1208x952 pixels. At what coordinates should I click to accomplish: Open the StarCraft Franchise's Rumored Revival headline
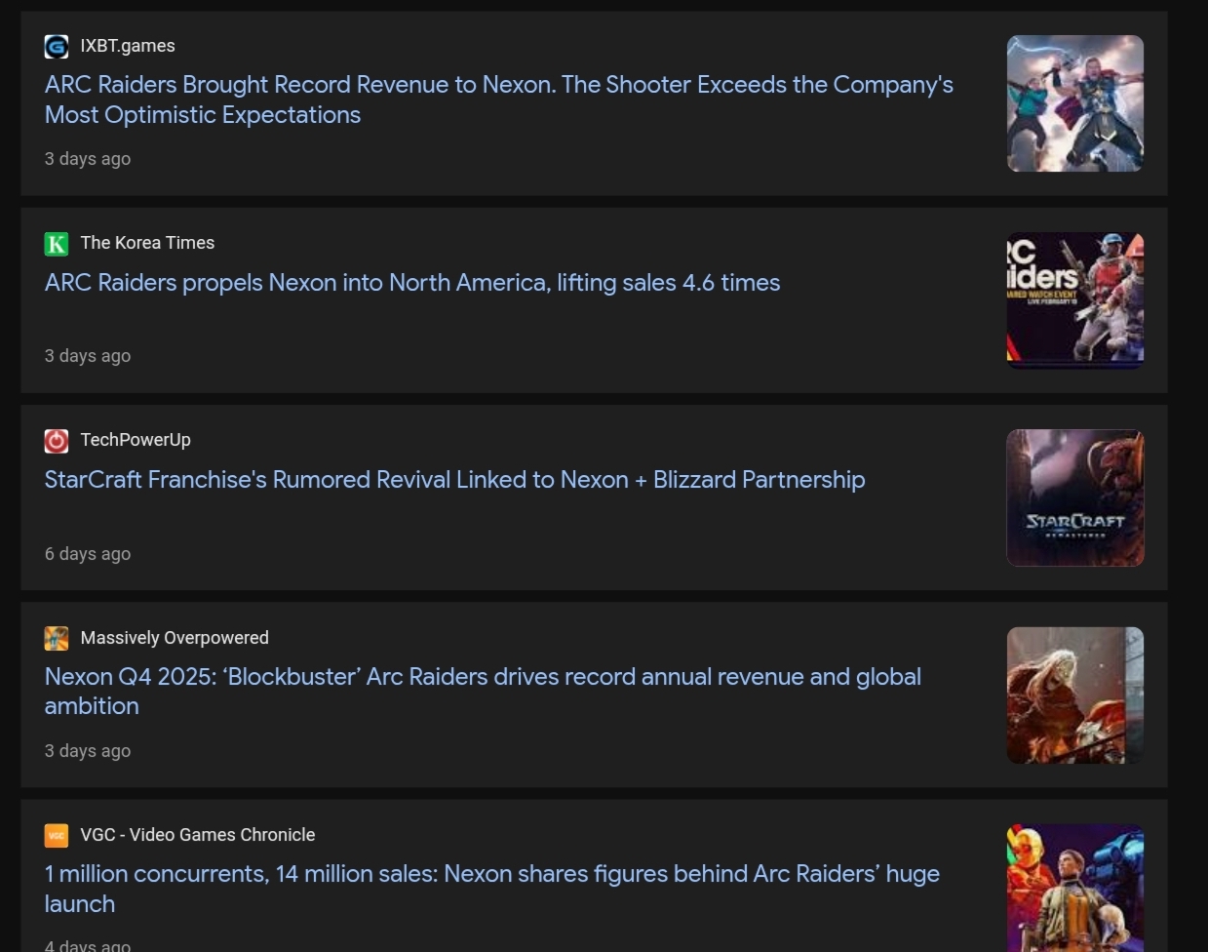click(455, 480)
